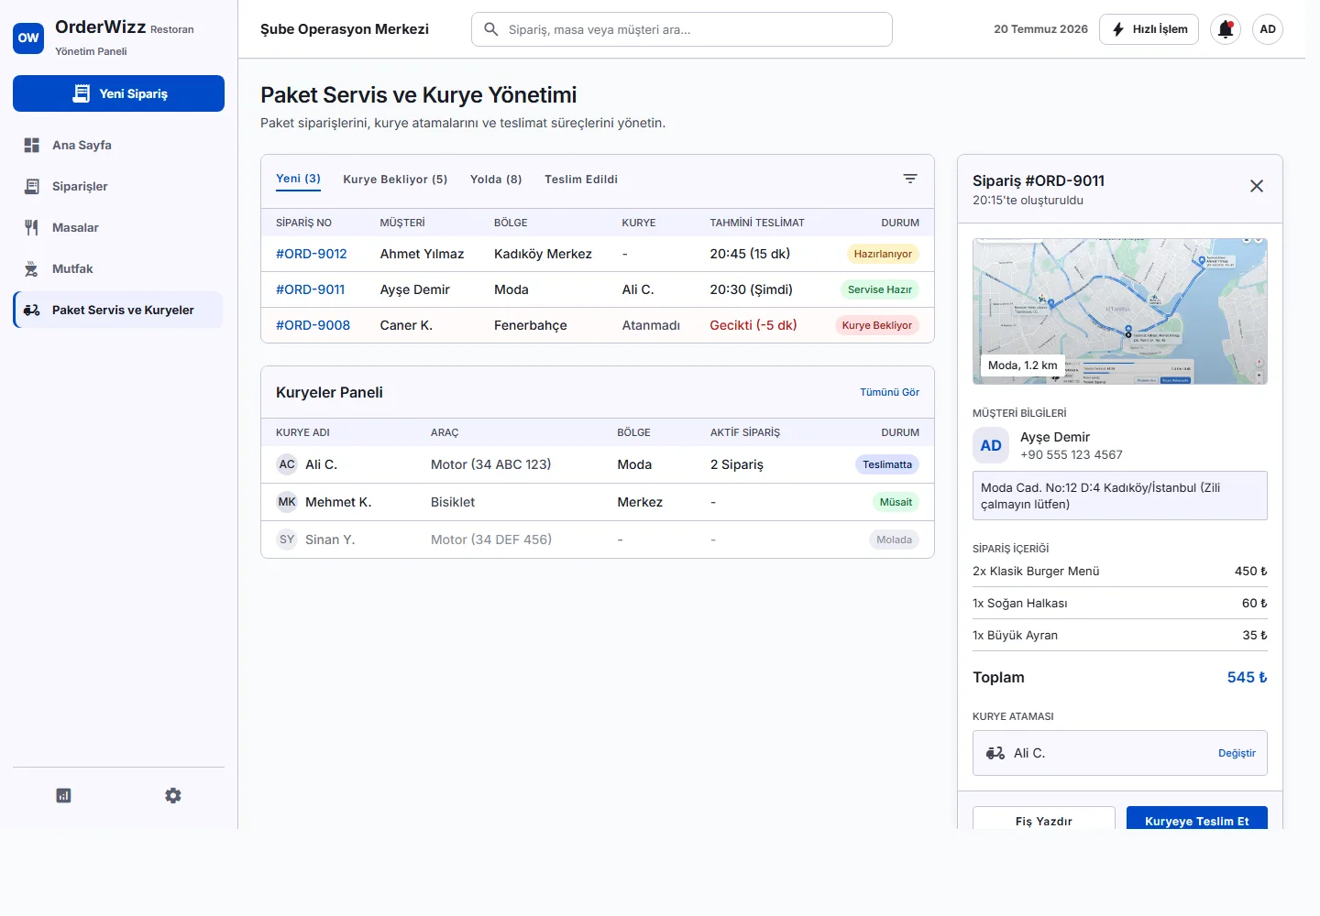Click Fiş Yazdır print receipt button

1044,818
